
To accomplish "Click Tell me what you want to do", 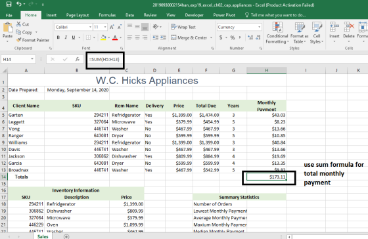I will tap(275, 15).
